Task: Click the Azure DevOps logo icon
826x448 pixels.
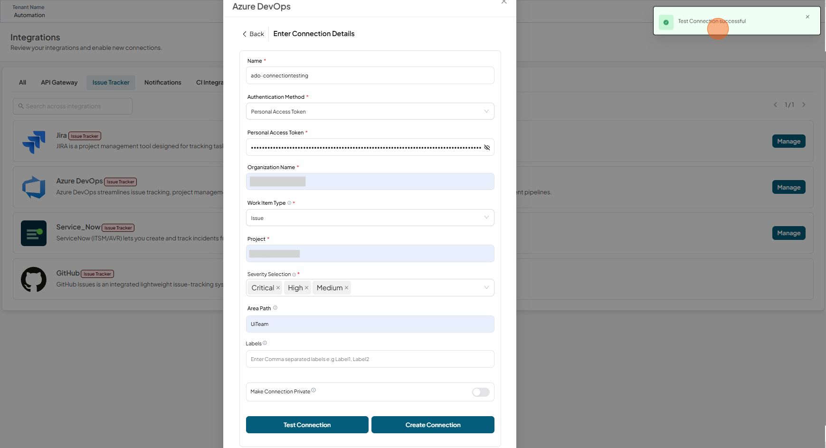Action: click(34, 187)
